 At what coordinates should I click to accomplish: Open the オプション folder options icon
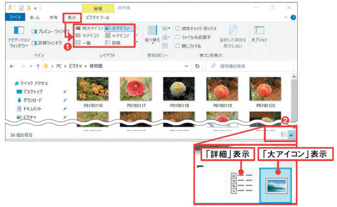tap(259, 34)
